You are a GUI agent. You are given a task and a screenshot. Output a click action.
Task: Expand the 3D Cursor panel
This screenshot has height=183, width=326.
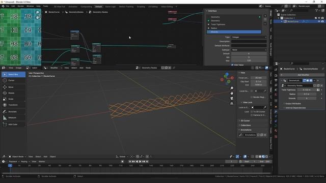click(244, 120)
